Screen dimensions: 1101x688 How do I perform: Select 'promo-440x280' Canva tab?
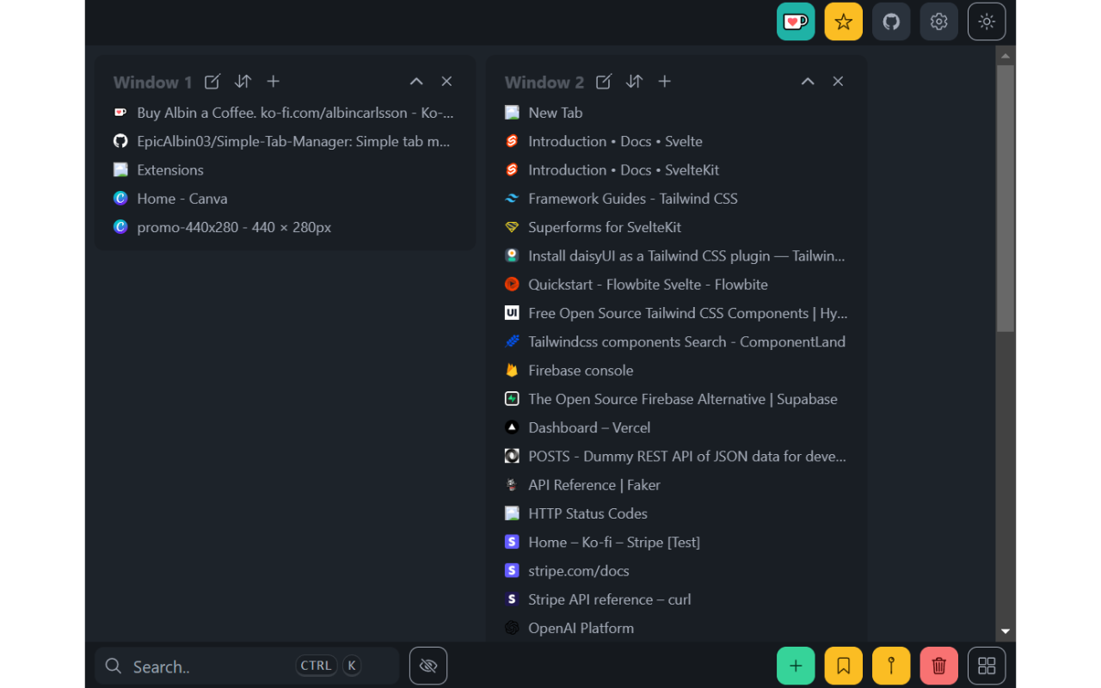coord(284,227)
